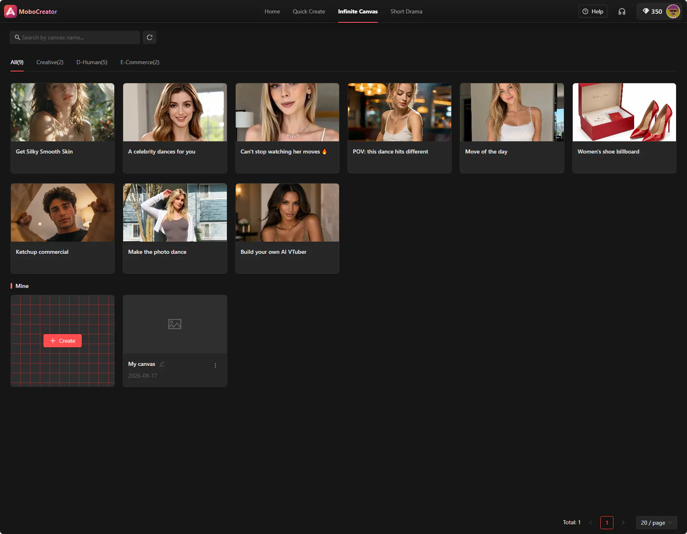687x534 pixels.
Task: Click the red Create button
Action: click(x=63, y=341)
